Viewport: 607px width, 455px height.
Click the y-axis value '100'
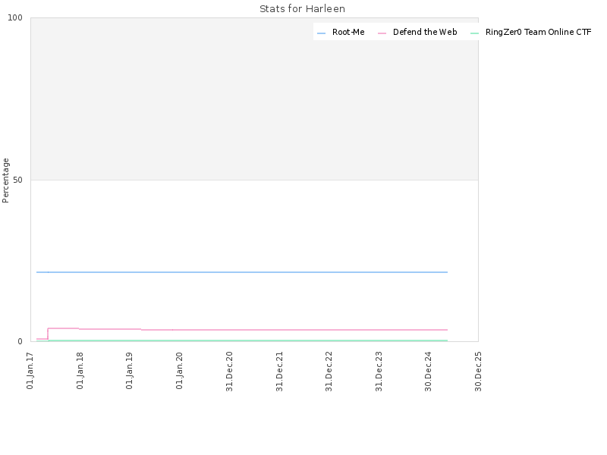point(15,17)
